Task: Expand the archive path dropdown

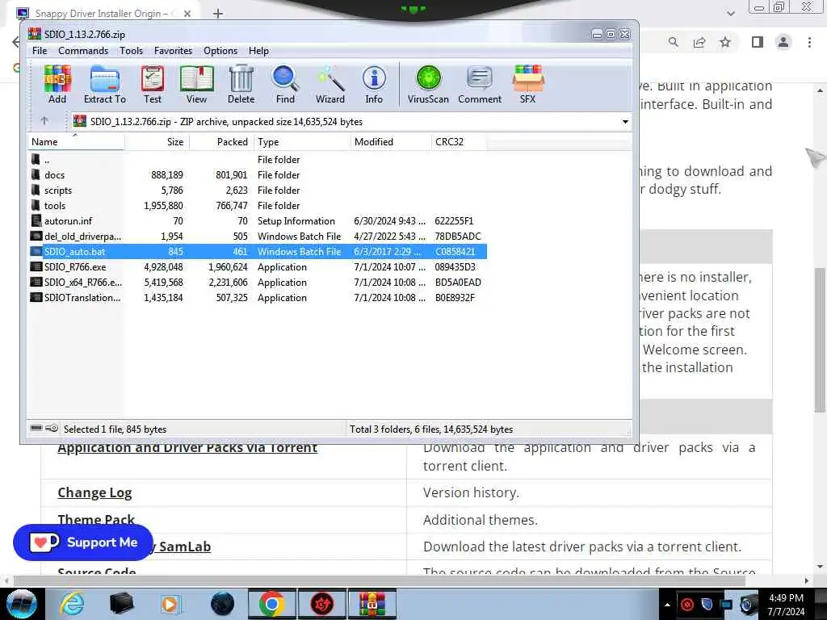Action: click(x=625, y=122)
